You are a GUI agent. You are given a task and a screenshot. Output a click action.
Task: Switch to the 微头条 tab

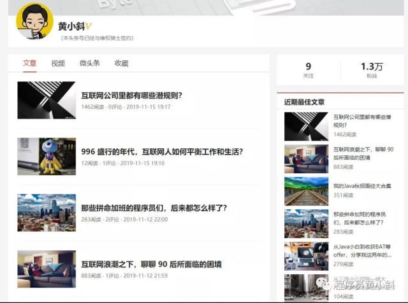click(90, 63)
